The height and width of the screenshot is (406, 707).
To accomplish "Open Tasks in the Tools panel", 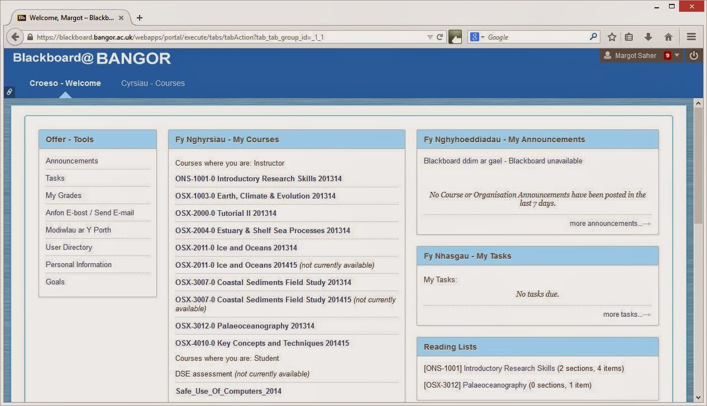I will (x=55, y=178).
